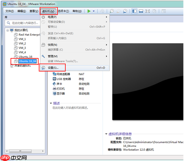The image size is (184, 161).
Task: Click the USB controller icon
Action: pyautogui.click(x=54, y=79)
